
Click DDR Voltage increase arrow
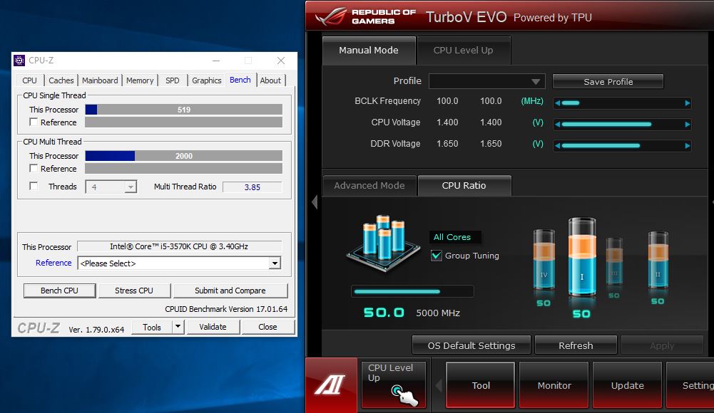[688, 146]
